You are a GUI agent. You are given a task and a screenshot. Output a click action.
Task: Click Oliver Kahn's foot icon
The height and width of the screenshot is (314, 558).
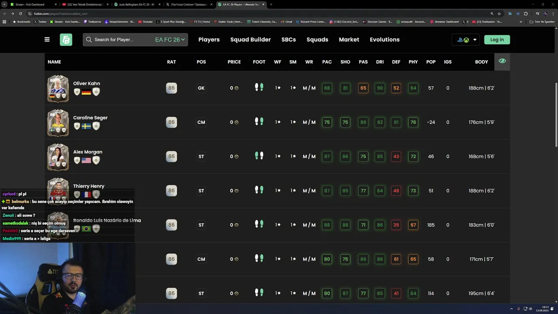259,88
